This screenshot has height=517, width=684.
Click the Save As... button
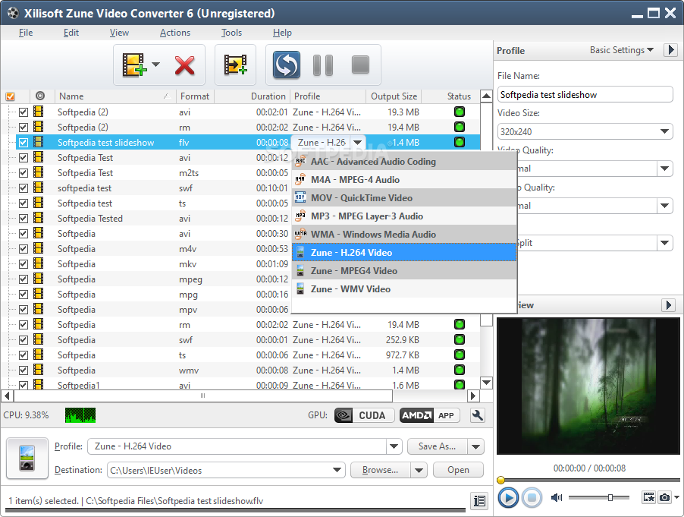tap(437, 446)
